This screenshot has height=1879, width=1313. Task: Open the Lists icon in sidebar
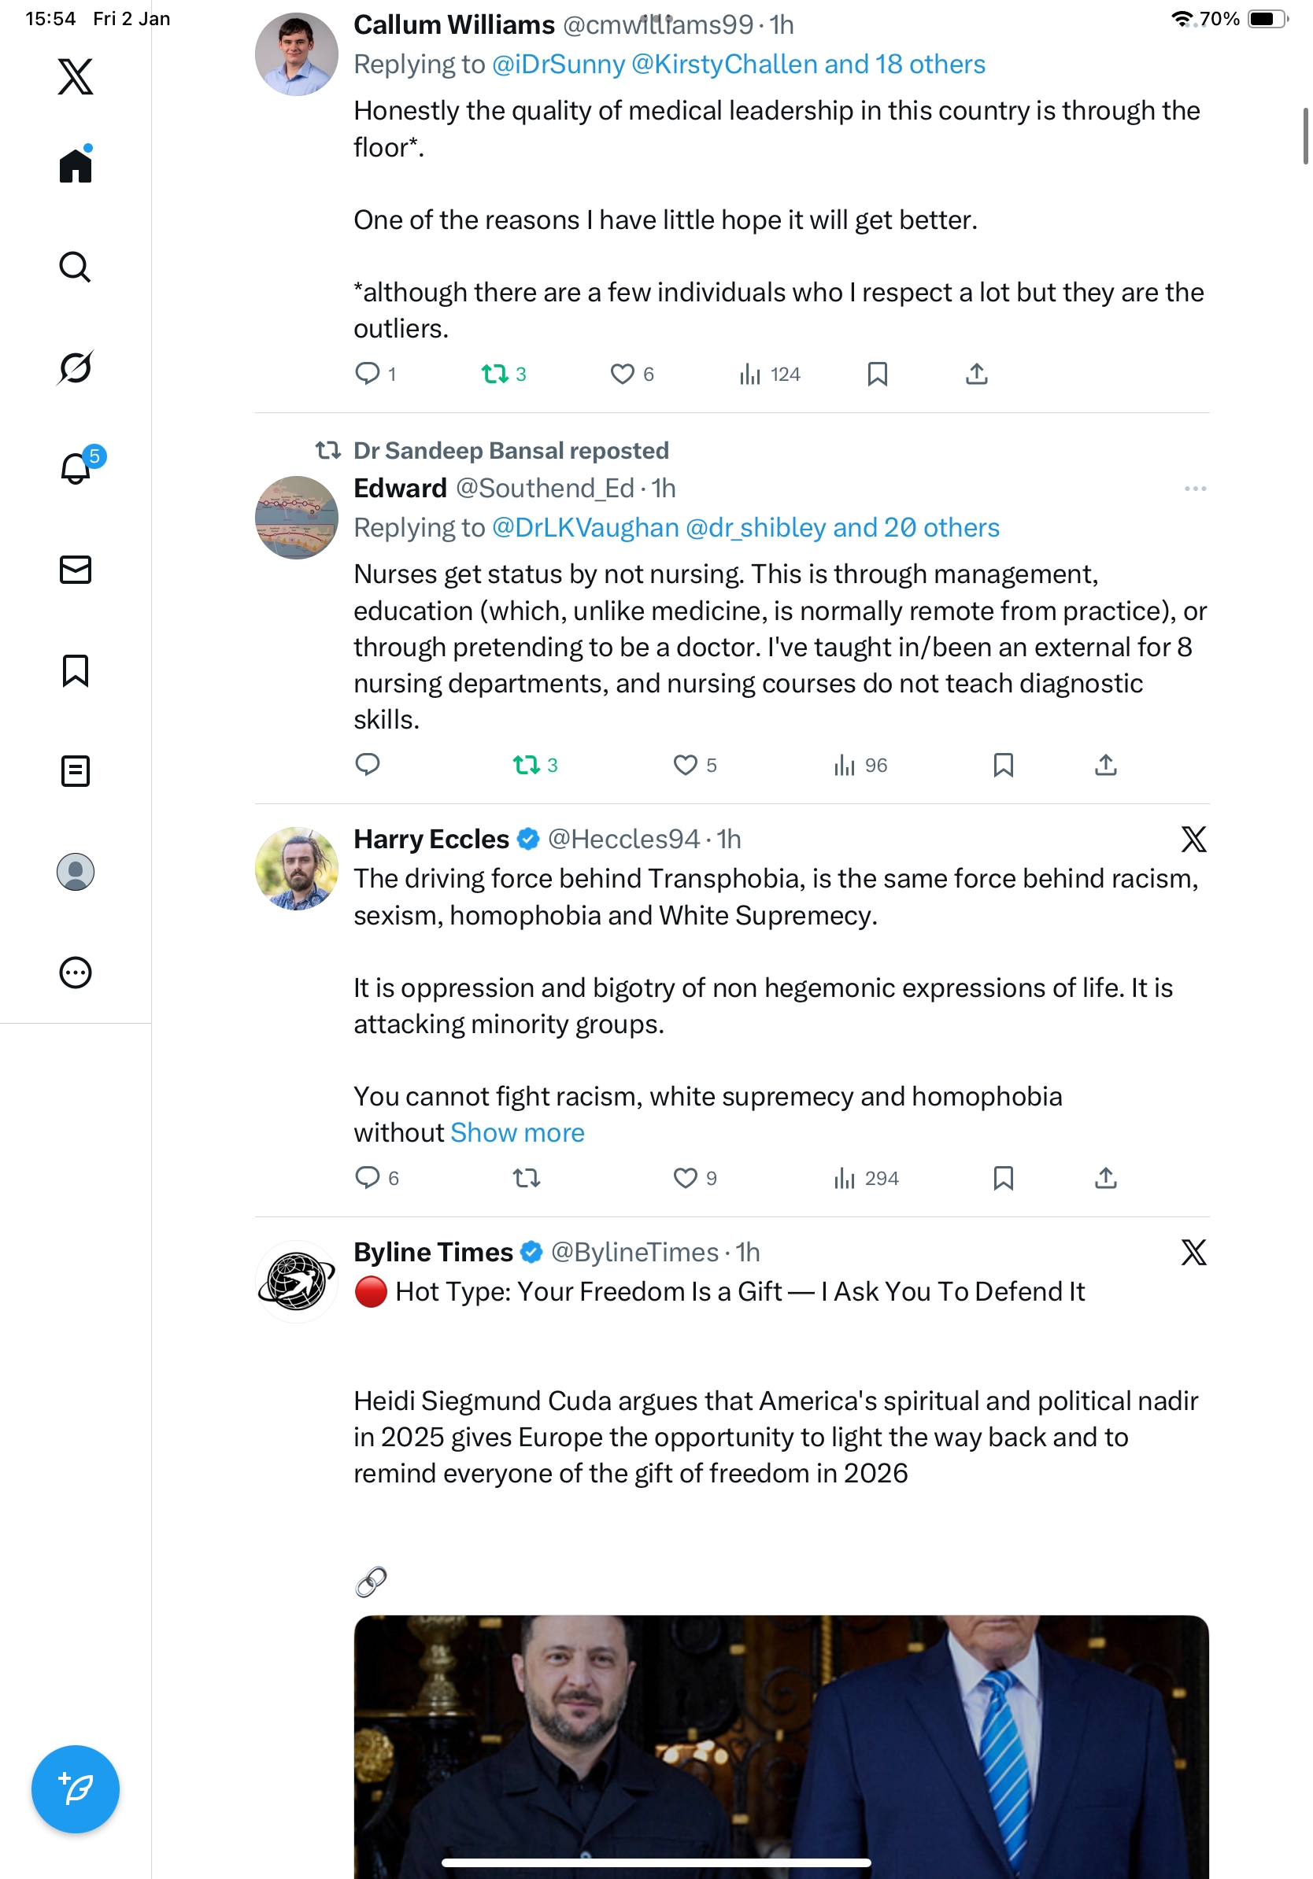[76, 771]
